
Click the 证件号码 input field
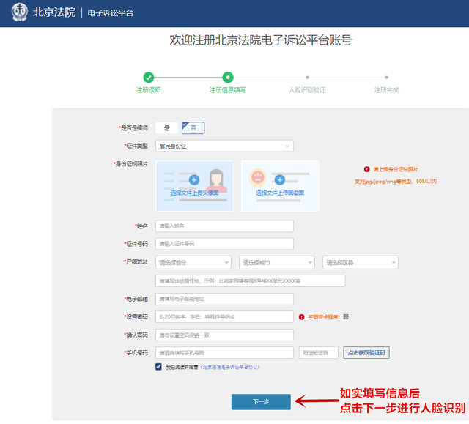[224, 244]
